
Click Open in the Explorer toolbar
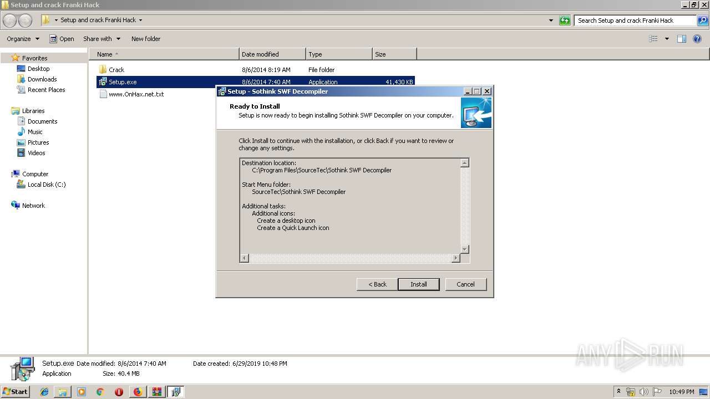[x=62, y=39]
